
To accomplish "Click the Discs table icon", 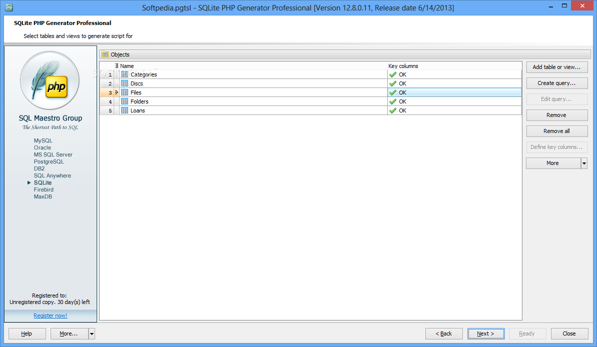I will pos(125,83).
